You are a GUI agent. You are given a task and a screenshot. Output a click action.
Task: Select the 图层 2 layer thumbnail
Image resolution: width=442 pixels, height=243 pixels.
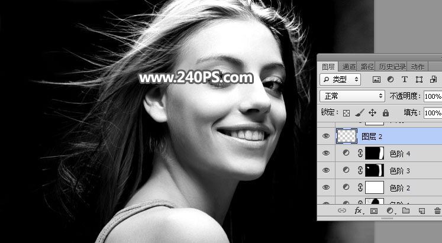pos(346,137)
